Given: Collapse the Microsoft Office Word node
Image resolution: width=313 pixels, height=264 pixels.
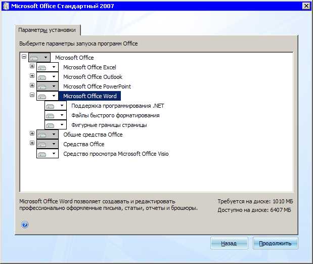Looking at the screenshot, I should (32, 95).
